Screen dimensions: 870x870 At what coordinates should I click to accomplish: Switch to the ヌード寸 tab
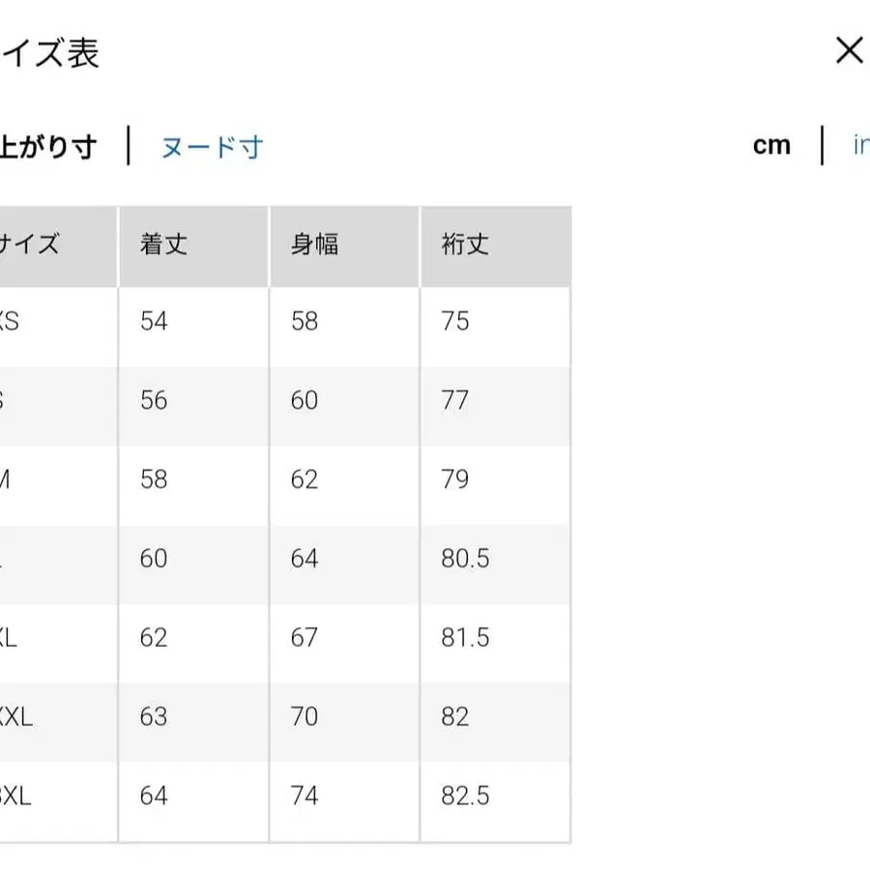(211, 146)
